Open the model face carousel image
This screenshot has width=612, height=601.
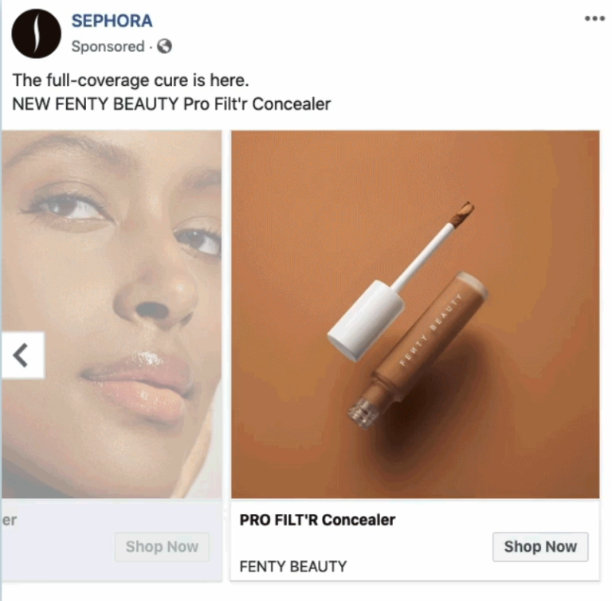point(112,314)
